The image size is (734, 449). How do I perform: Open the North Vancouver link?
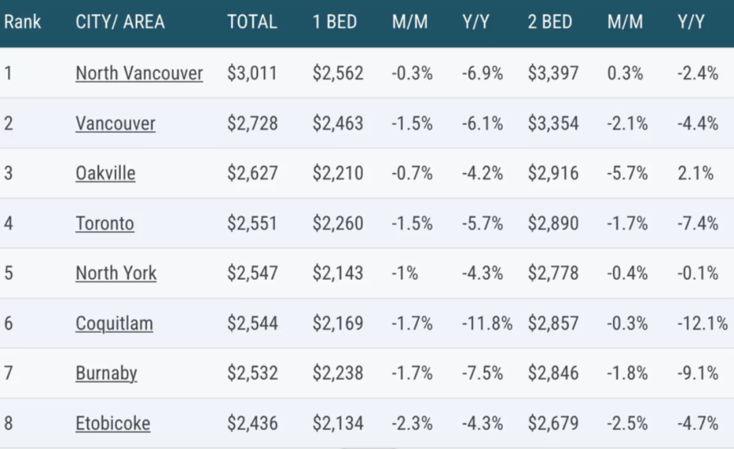(139, 73)
